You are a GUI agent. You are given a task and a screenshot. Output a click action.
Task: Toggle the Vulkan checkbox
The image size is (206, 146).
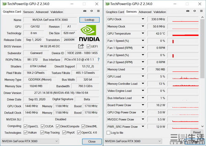[x=25, y=133]
